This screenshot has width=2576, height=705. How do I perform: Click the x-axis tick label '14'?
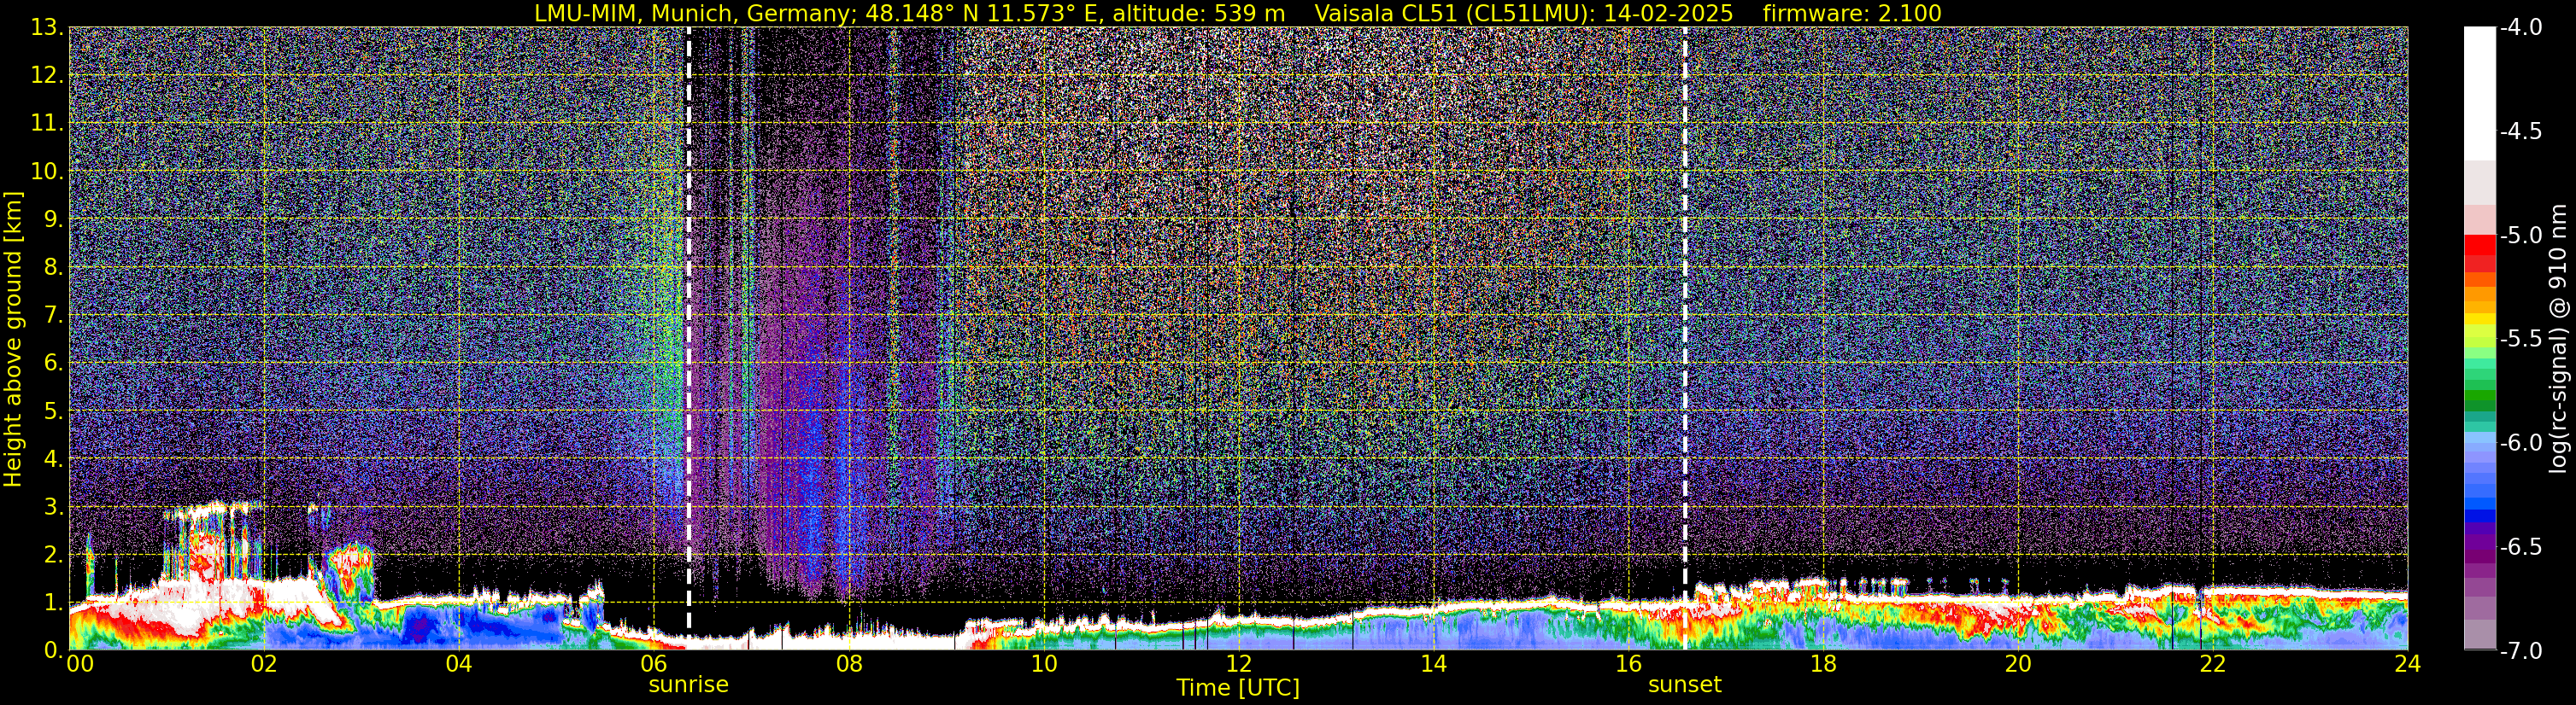pos(1433,664)
